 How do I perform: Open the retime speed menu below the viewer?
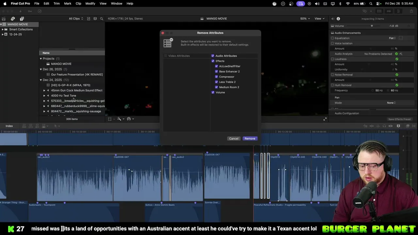130,119
